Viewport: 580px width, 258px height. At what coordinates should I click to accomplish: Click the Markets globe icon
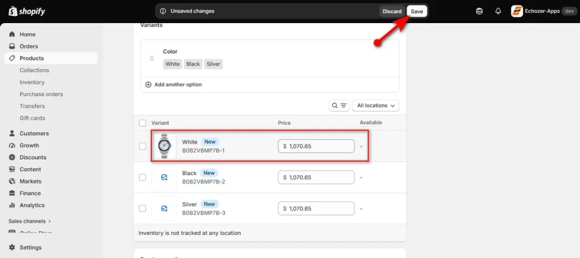[12, 181]
